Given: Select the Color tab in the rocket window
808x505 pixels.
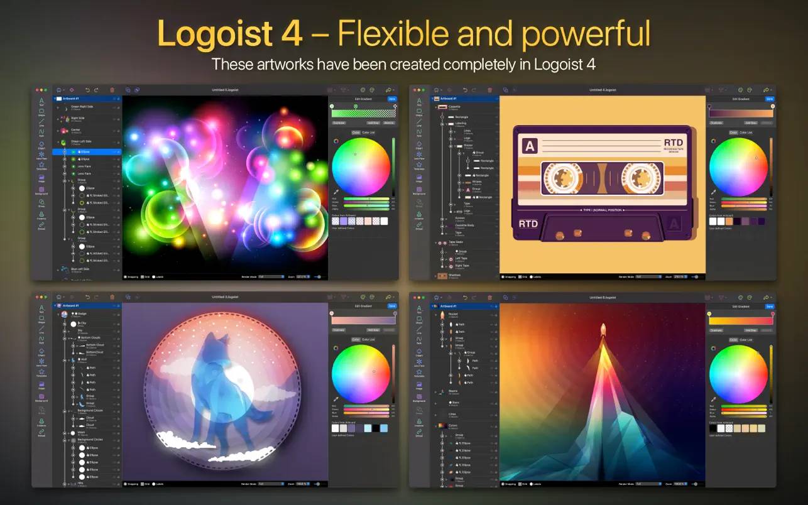Looking at the screenshot, I should (x=733, y=340).
